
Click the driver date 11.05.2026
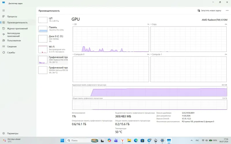pos(186,116)
